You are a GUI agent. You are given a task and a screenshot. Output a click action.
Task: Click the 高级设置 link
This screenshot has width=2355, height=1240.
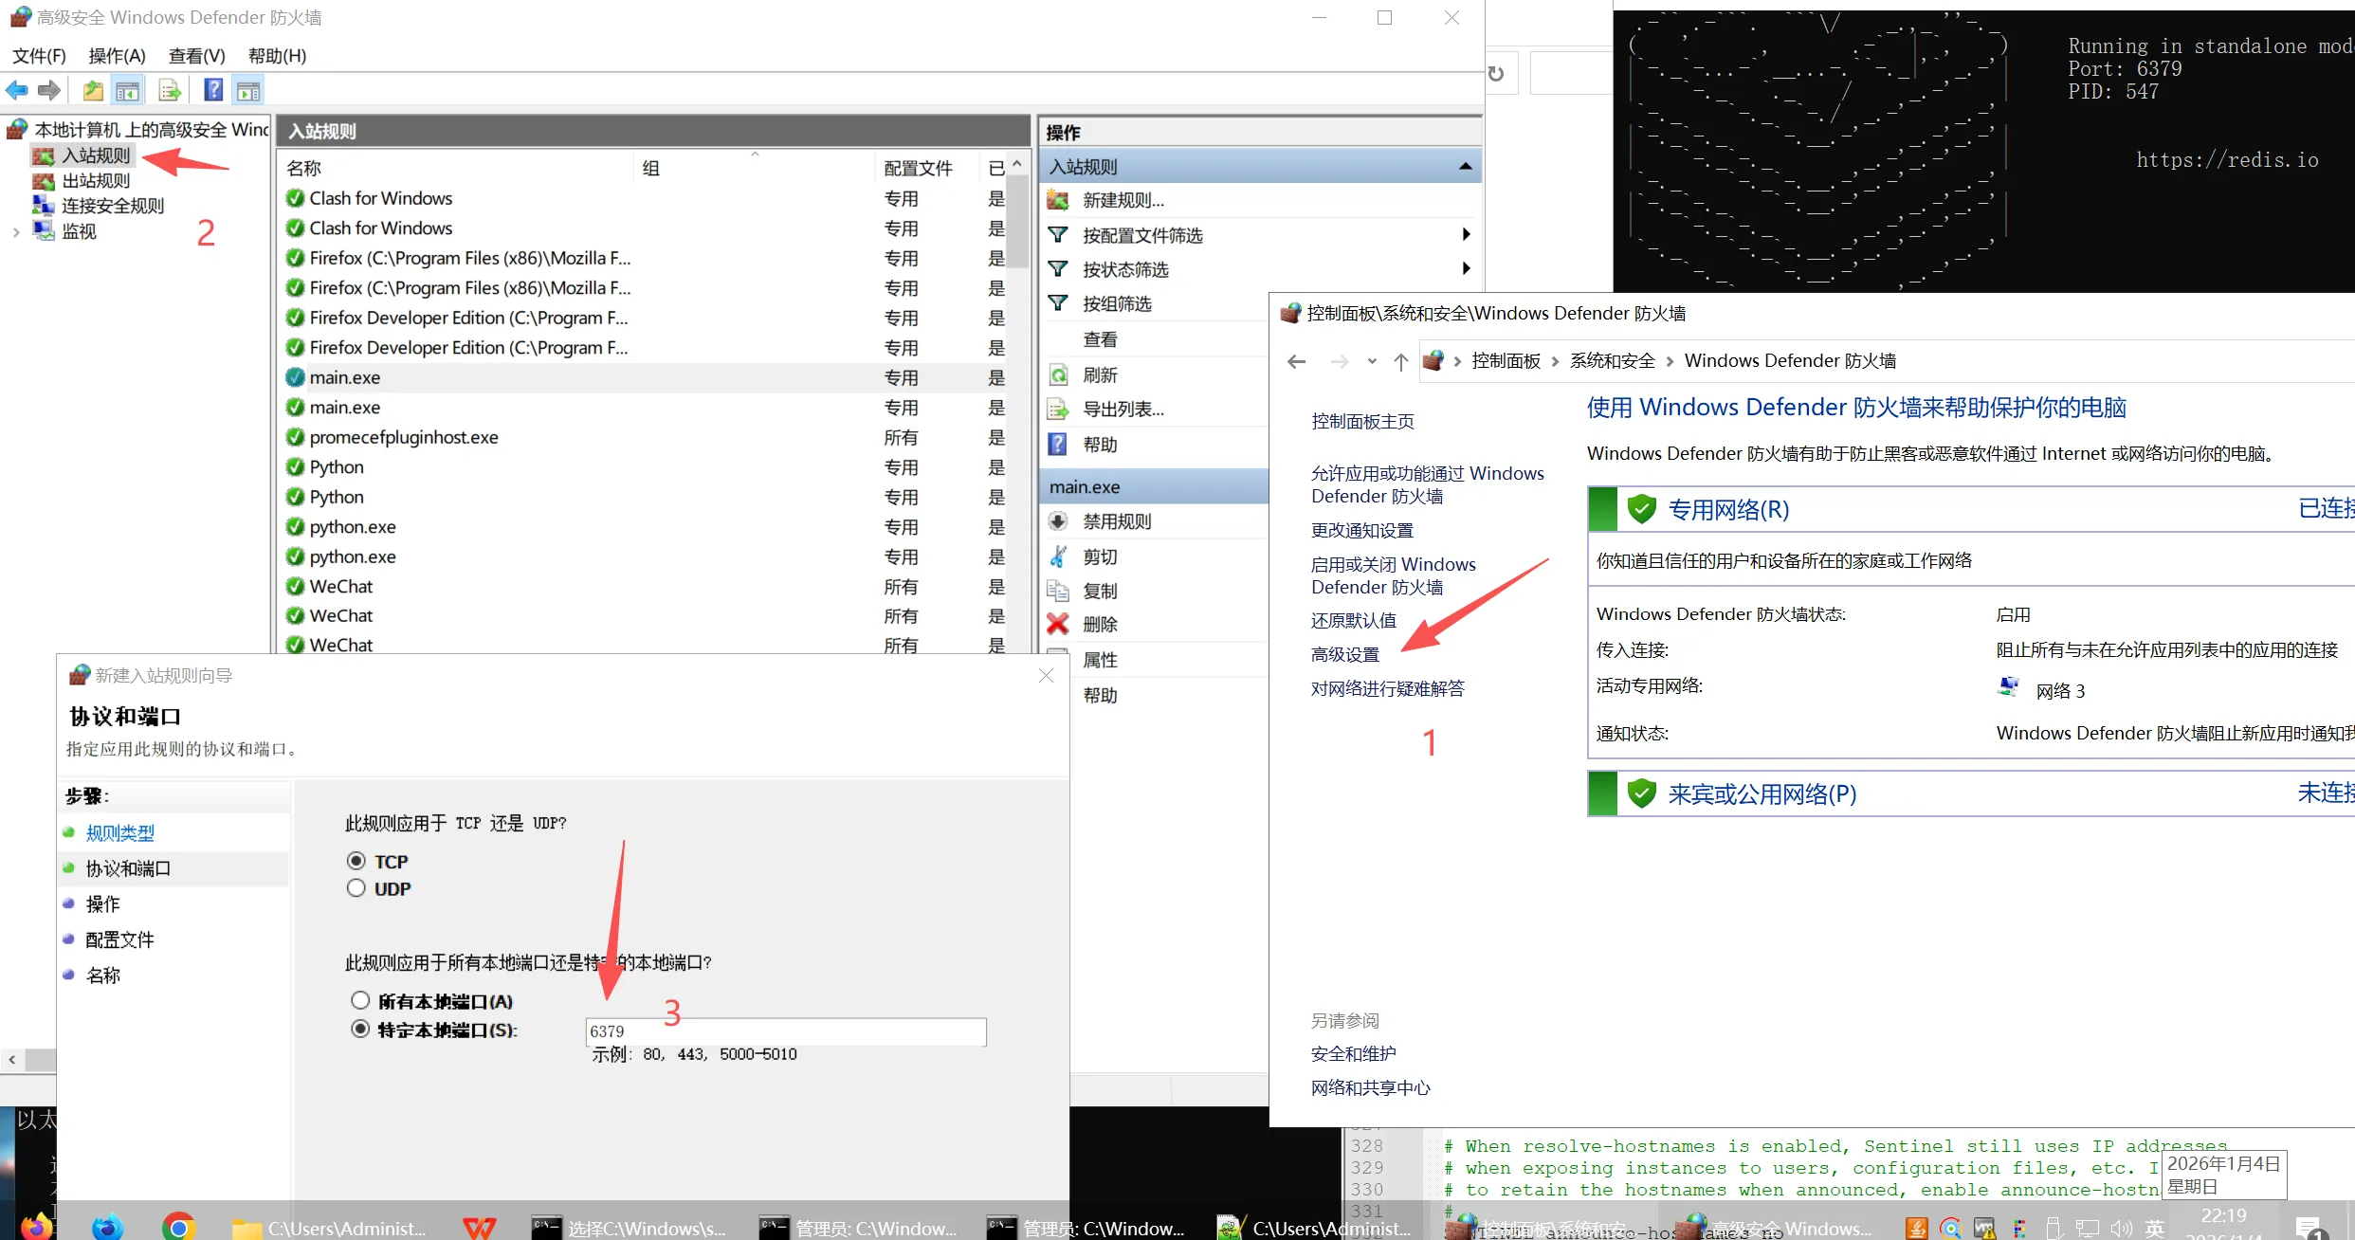click(x=1345, y=655)
